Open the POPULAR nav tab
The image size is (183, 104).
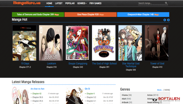(x=70, y=3)
